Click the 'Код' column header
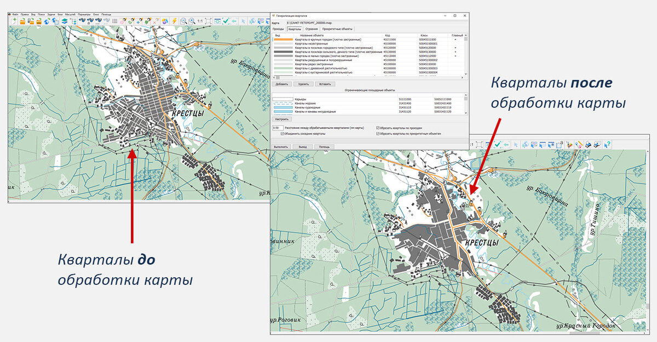This screenshot has width=657, height=342. pos(388,36)
